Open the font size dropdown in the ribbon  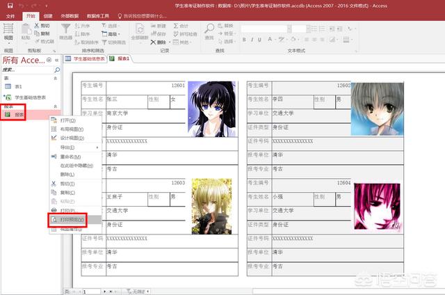click(307, 29)
